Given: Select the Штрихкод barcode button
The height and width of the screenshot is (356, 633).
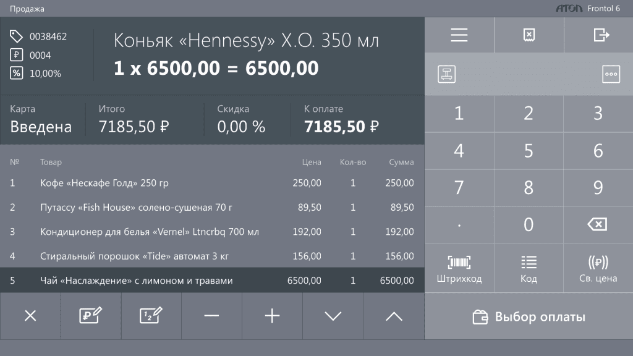Looking at the screenshot, I should [459, 268].
